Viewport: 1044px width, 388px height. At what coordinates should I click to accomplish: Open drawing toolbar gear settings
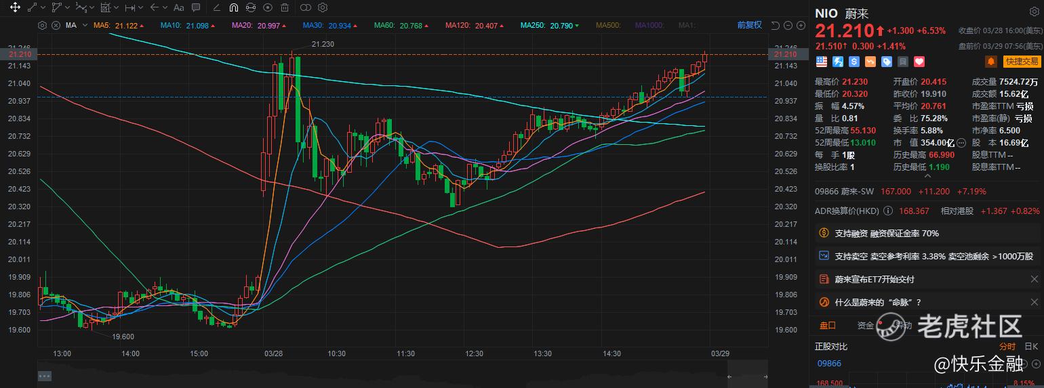(x=323, y=7)
